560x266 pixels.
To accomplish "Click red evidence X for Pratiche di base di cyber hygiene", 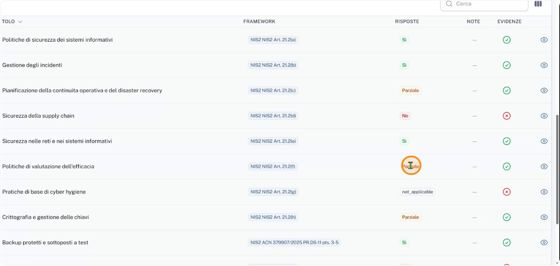I will (x=507, y=192).
